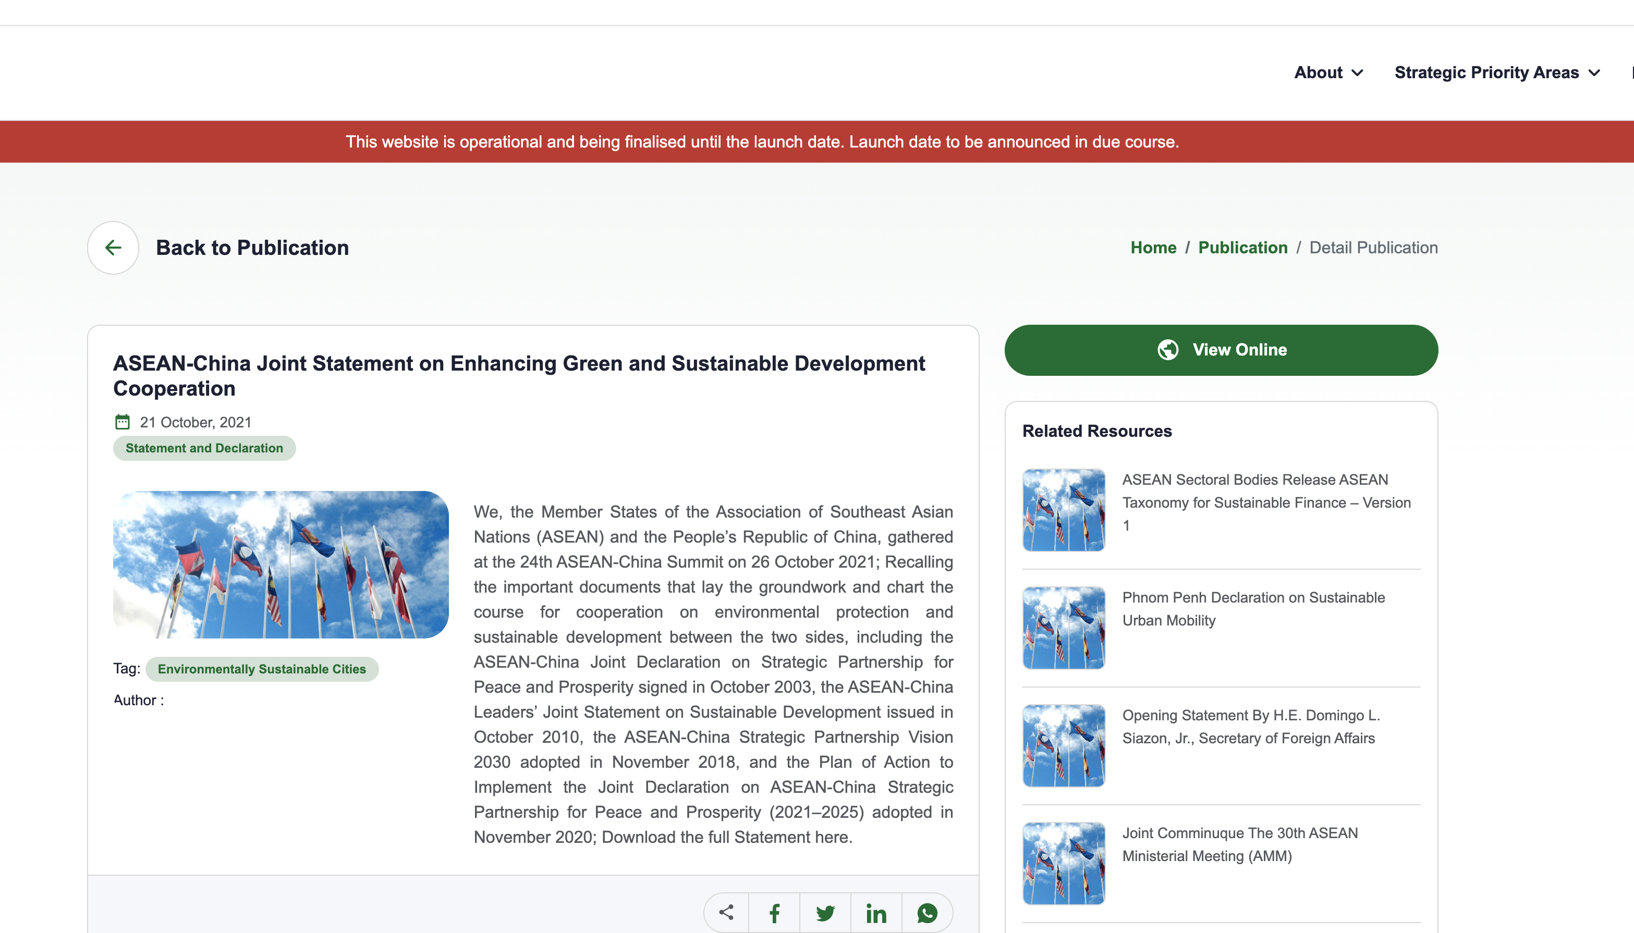Go to Home via breadcrumb
The height and width of the screenshot is (933, 1634).
coord(1153,248)
